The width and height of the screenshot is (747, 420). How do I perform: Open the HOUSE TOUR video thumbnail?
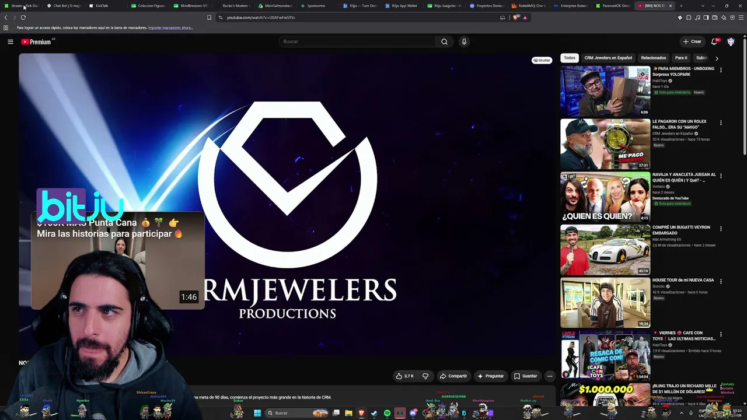605,302
